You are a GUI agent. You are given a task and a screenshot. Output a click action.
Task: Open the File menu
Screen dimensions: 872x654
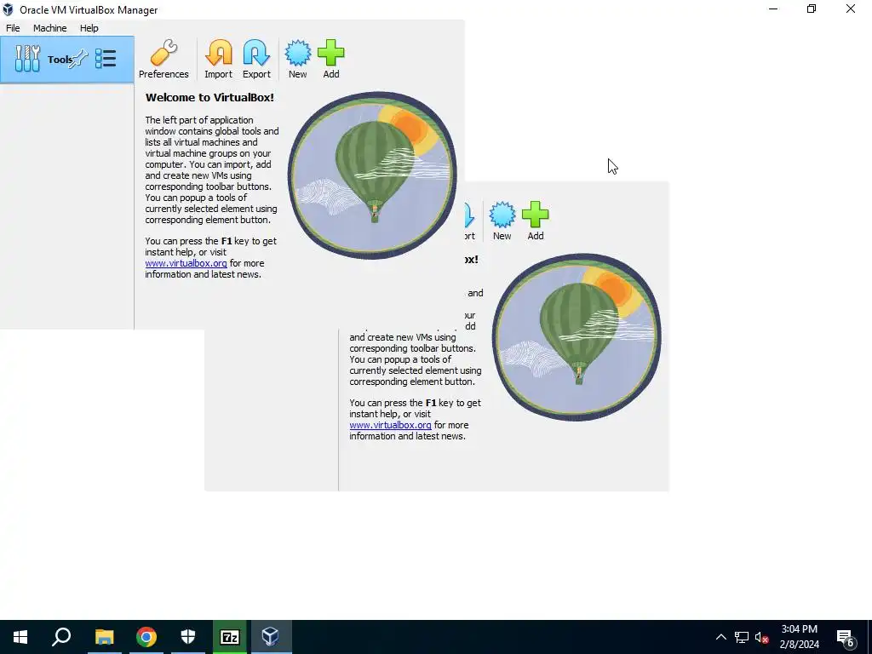(x=13, y=28)
